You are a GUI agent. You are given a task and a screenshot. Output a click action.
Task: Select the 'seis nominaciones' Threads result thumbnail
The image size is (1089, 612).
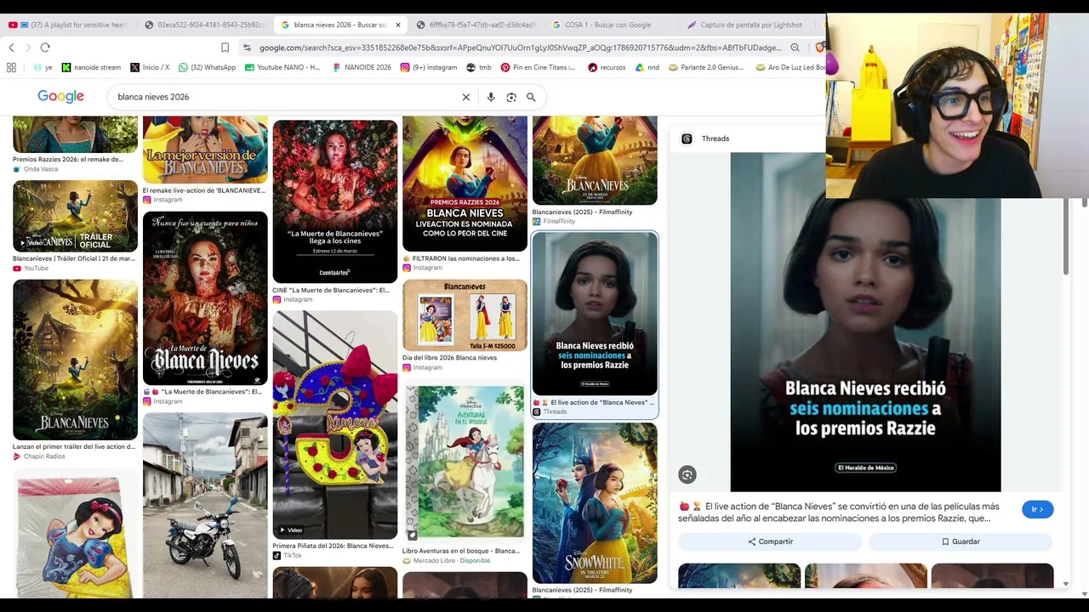point(595,314)
